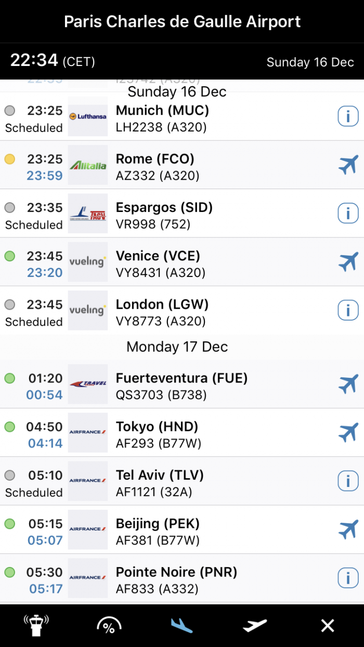
Task: Switch to the departures takeoff-plane tab
Action: point(255,625)
